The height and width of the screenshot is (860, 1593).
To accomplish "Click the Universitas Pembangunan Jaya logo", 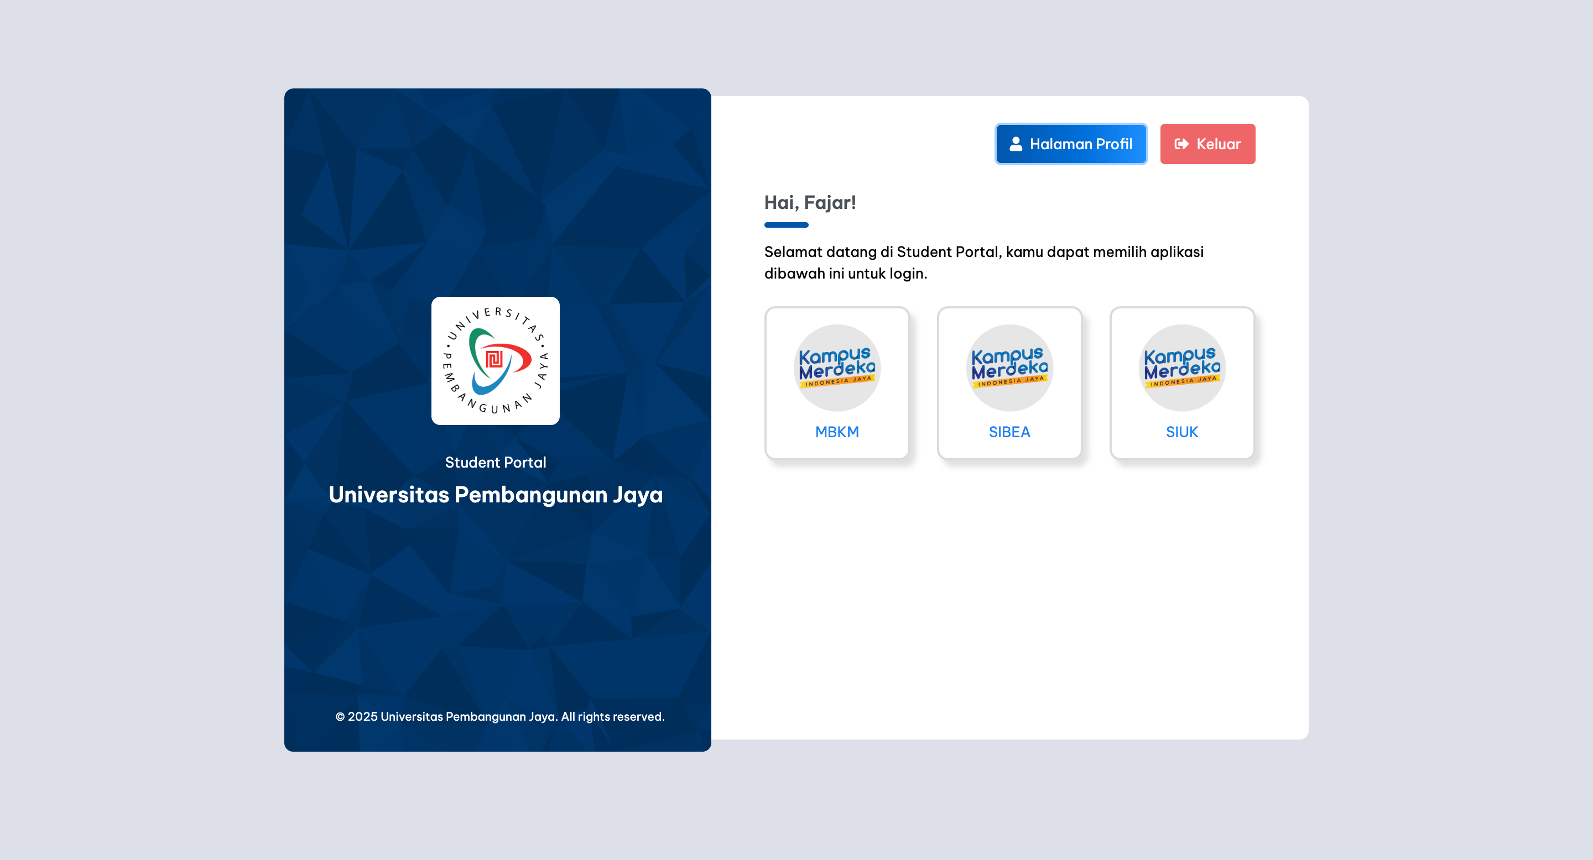I will pos(496,360).
